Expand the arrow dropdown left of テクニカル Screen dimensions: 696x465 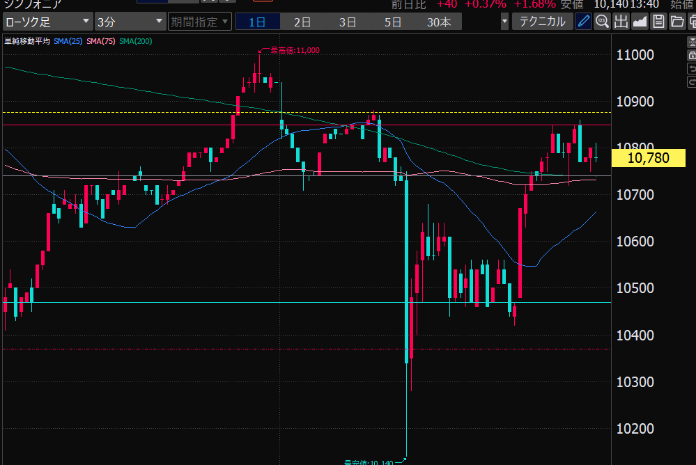(504, 22)
